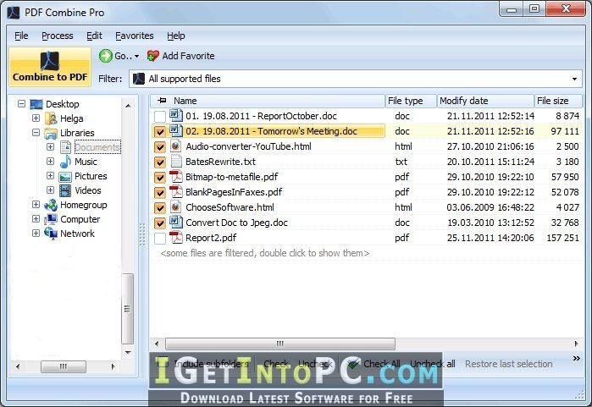The image size is (592, 407).
Task: Click PDF icon of Bitmap-to-metafile.pdf
Action: point(176,177)
